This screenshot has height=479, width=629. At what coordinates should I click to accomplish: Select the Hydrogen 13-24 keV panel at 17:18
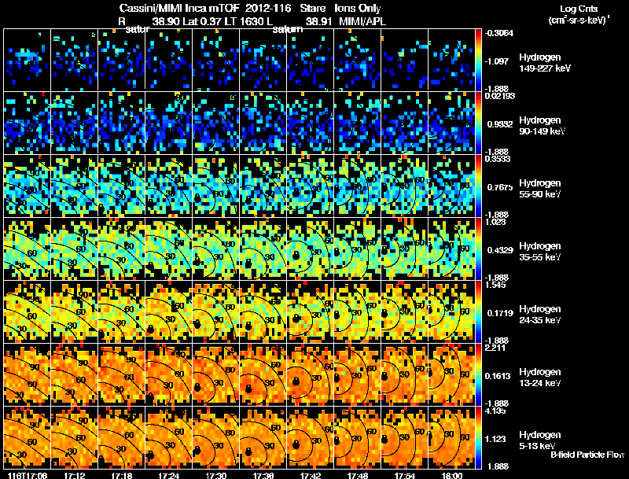point(122,374)
